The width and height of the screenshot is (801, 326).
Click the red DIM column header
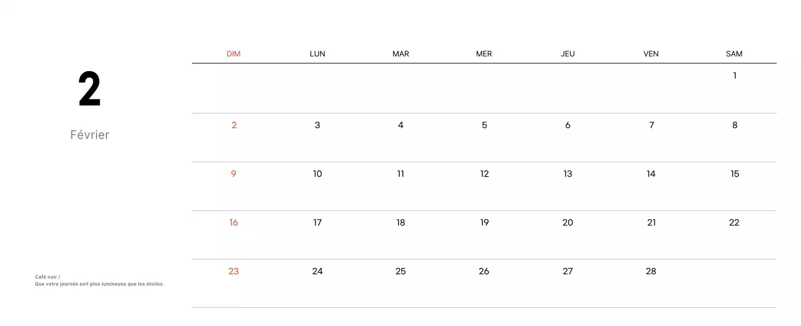click(233, 54)
